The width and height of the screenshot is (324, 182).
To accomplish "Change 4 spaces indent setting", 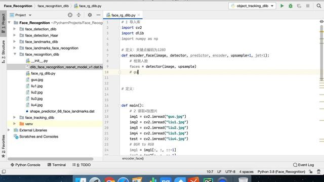I will point(247,171).
